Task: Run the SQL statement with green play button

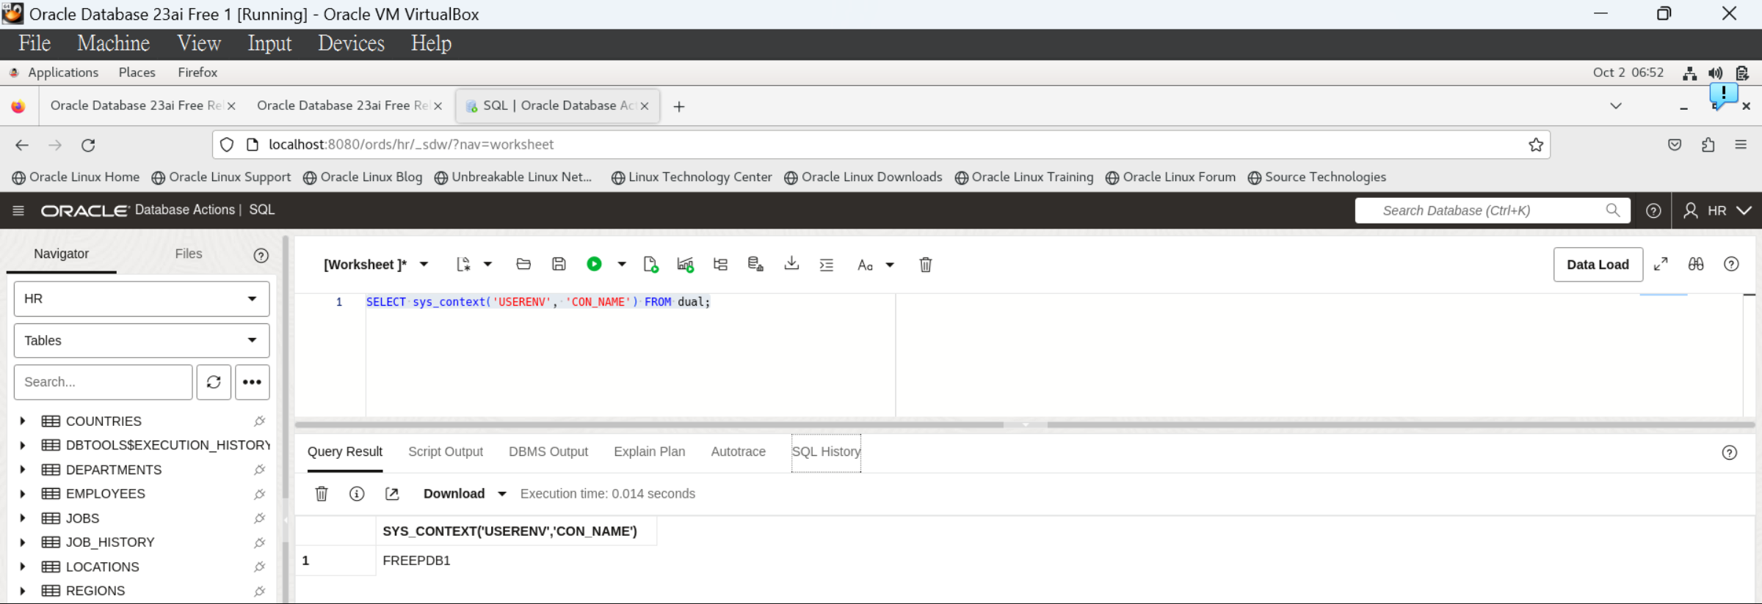Action: pyautogui.click(x=594, y=264)
